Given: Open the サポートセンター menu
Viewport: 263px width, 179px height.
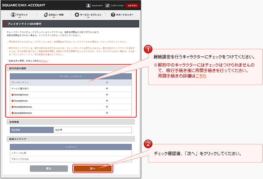Looking at the screenshot, I should coord(122,15).
